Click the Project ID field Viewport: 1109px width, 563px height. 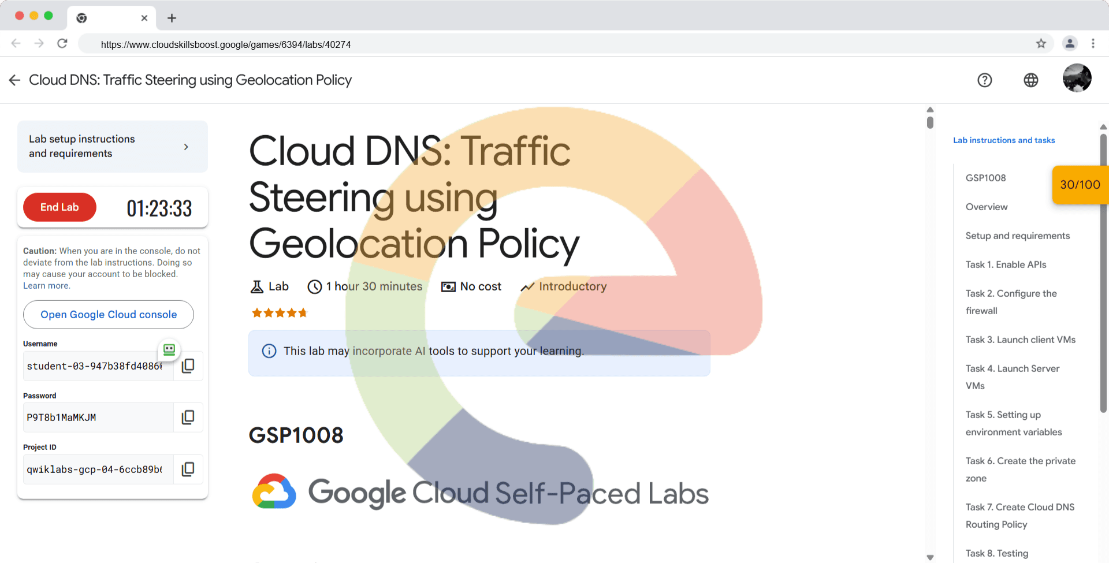click(98, 469)
